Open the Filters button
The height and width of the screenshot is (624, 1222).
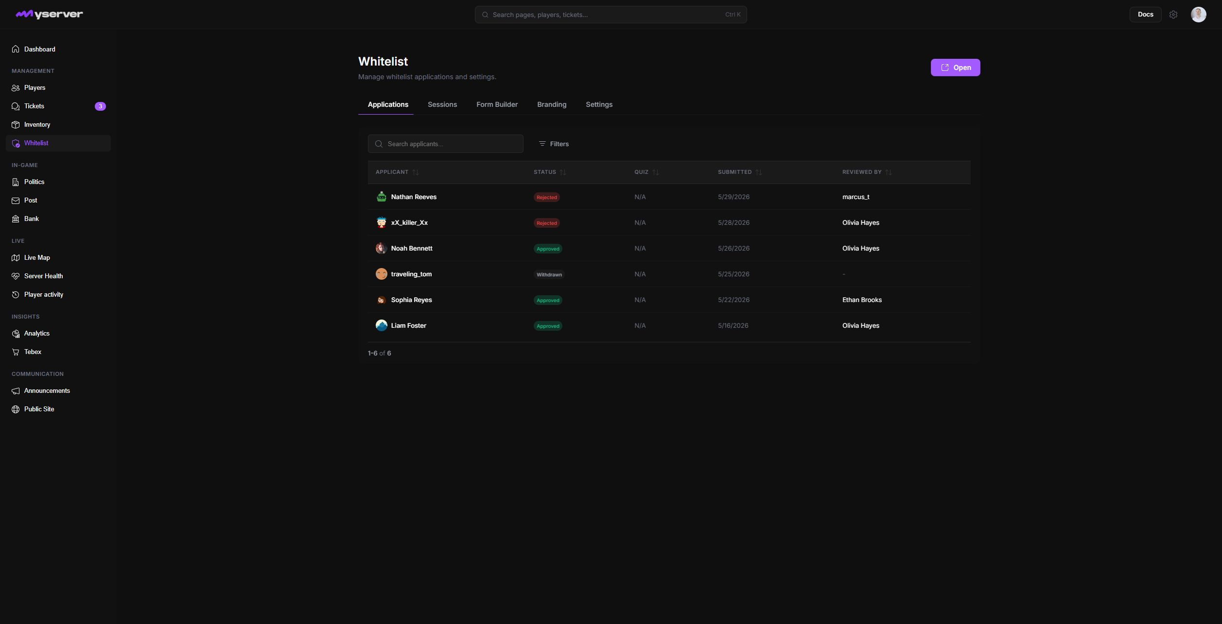554,144
